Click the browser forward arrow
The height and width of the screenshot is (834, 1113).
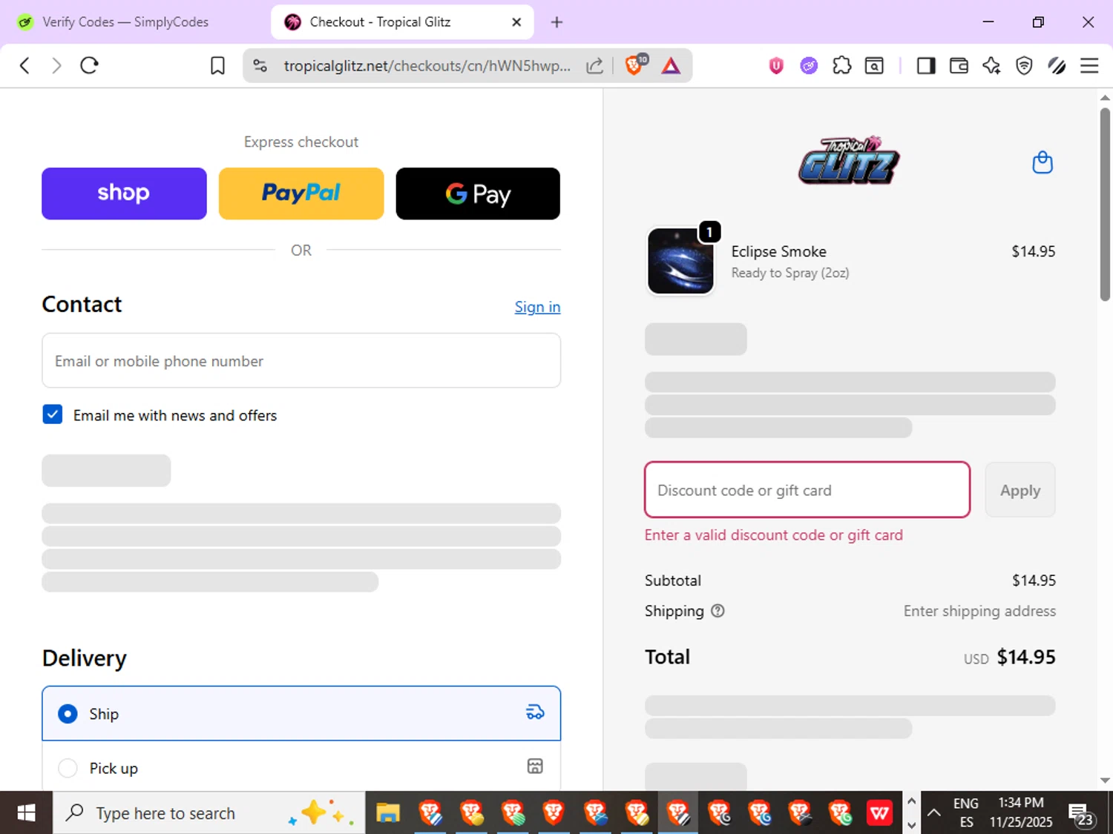[x=56, y=66]
